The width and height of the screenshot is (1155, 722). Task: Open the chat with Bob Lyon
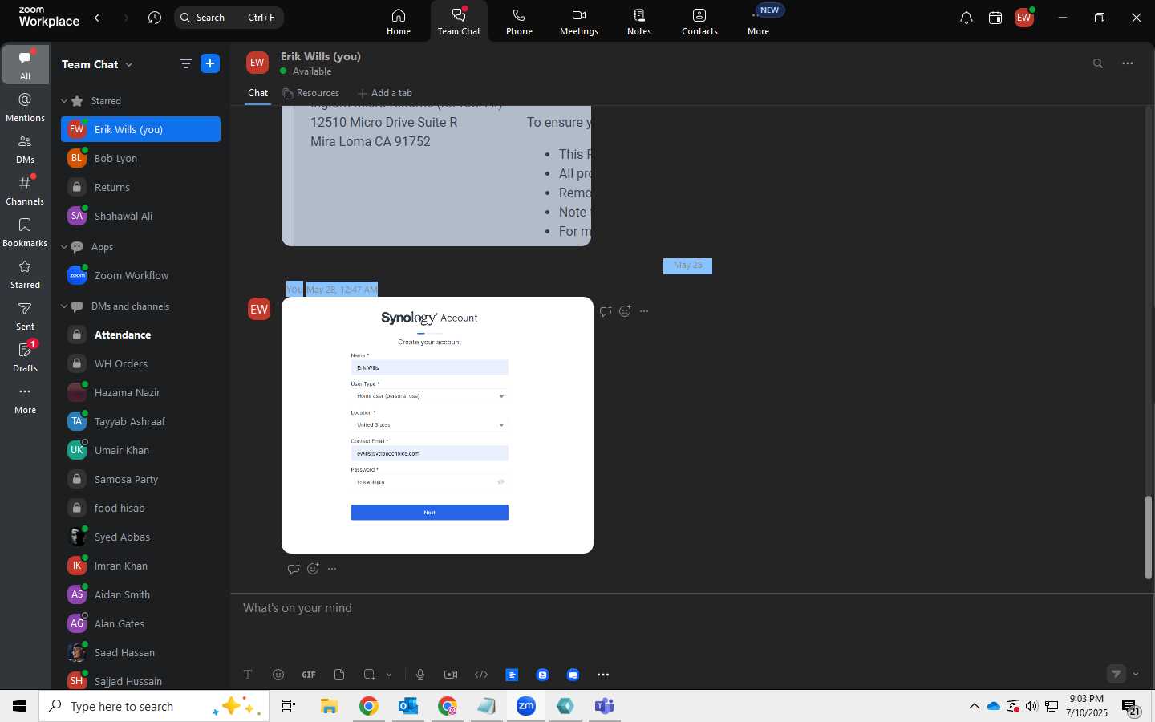pos(140,158)
